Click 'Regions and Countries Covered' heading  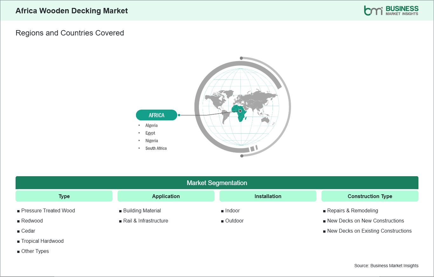[x=70, y=33]
